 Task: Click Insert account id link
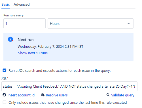21,95
